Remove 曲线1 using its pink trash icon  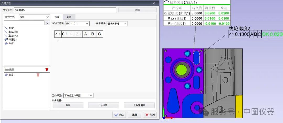pyautogui.click(x=38, y=75)
